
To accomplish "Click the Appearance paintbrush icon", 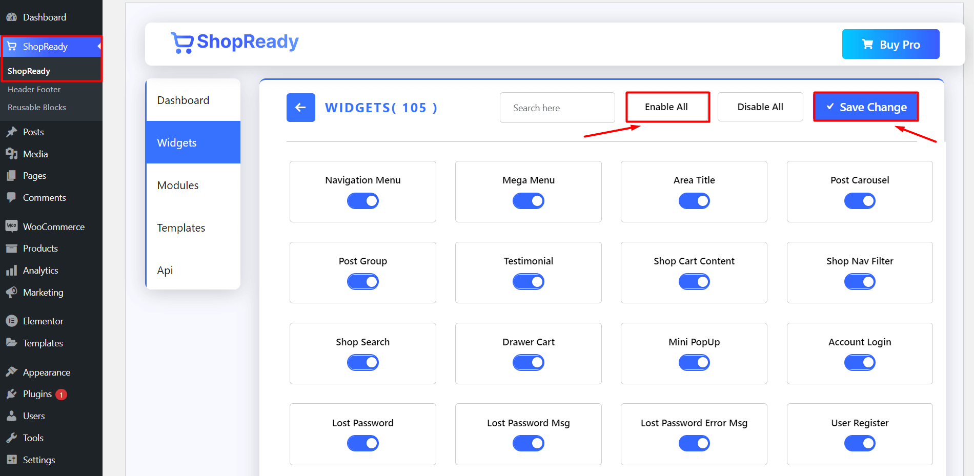I will [x=11, y=371].
